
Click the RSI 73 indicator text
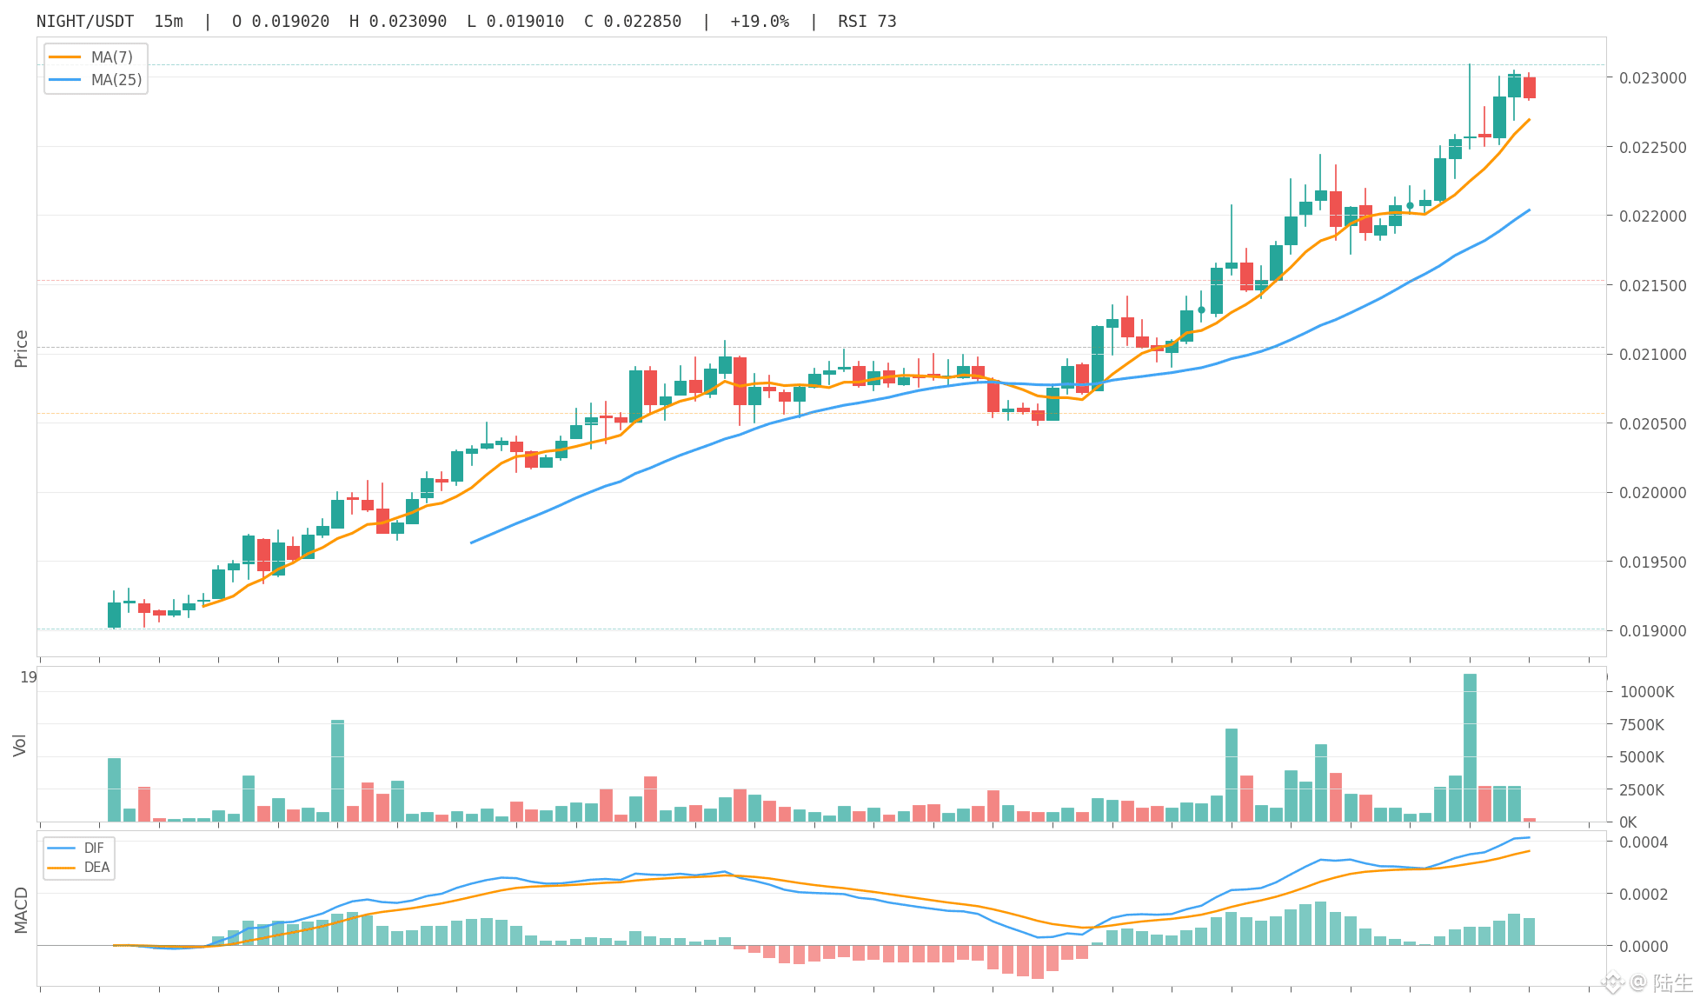coord(867,22)
